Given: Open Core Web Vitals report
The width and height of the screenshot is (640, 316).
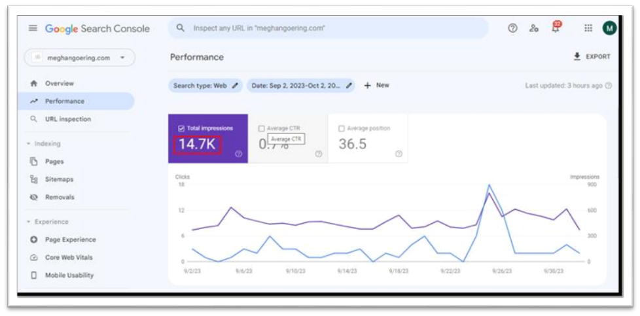Looking at the screenshot, I should tap(69, 258).
